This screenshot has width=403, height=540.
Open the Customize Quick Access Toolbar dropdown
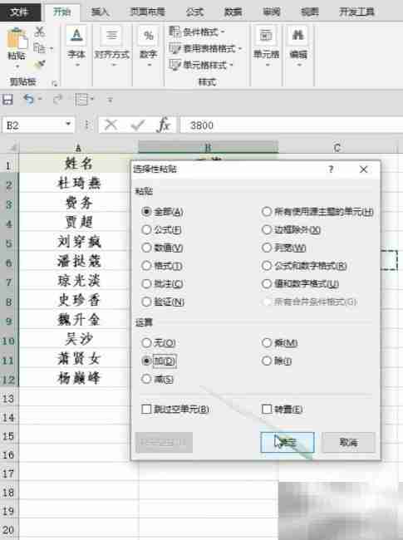coord(110,101)
